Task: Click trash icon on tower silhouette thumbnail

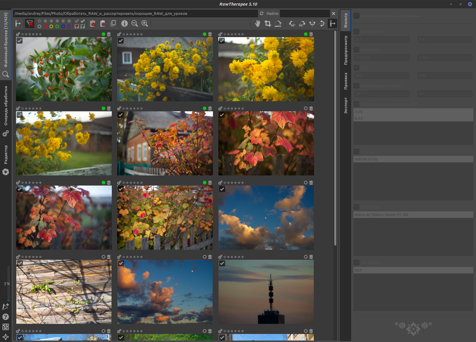Action: (311, 257)
